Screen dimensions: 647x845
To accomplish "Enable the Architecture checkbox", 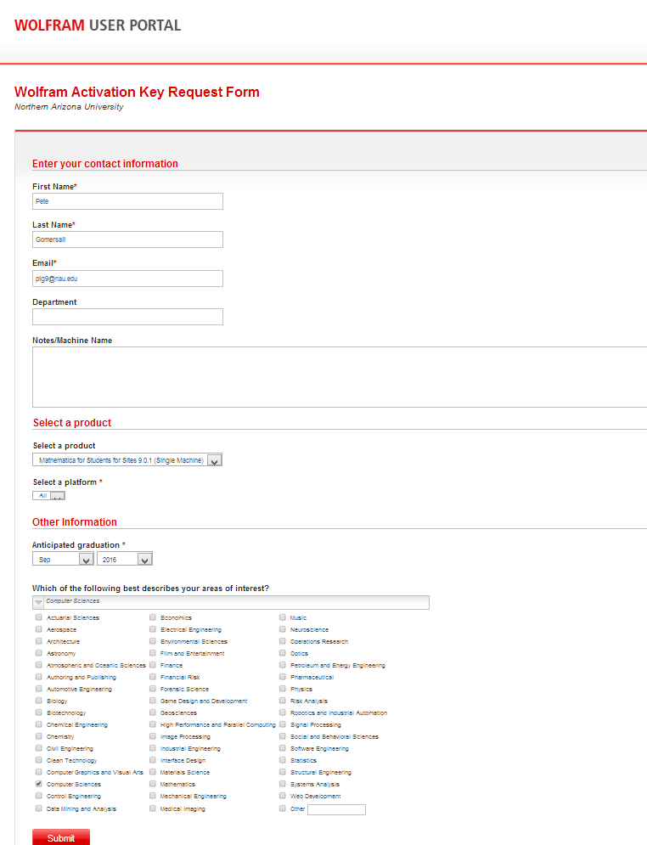I will click(39, 641).
